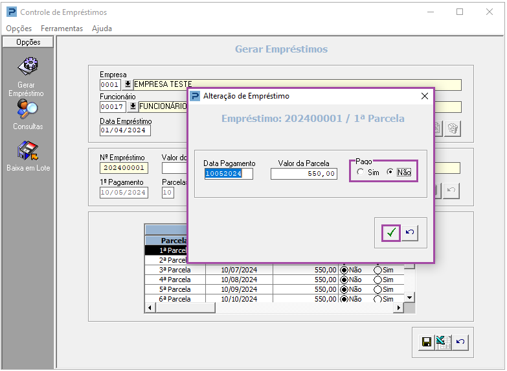Click the horizontal scrollbar thumb of table

pos(185,307)
